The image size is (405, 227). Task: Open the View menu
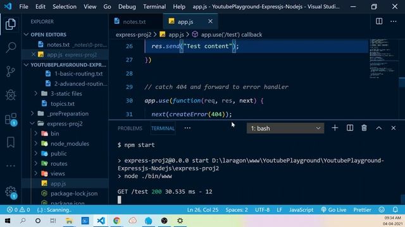[x=90, y=6]
